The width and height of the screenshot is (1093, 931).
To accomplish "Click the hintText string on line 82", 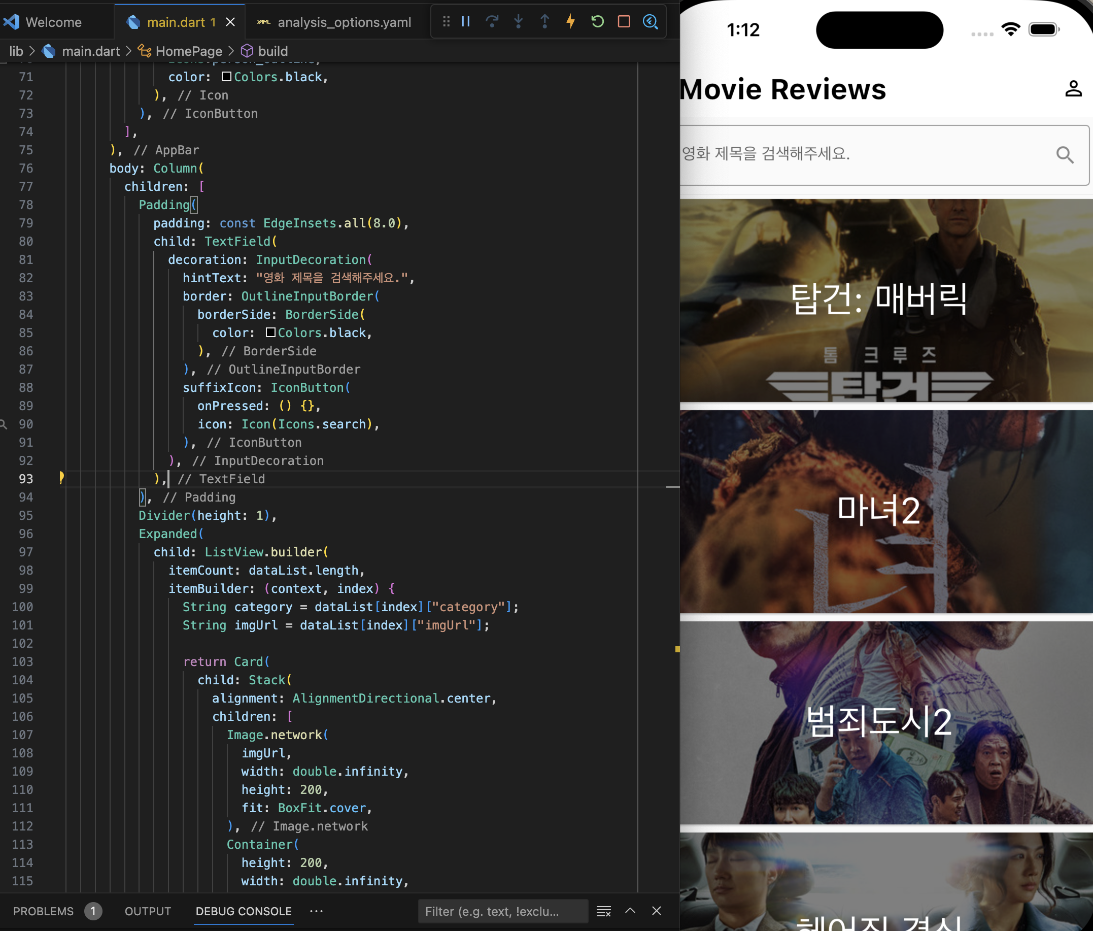I will (x=332, y=278).
